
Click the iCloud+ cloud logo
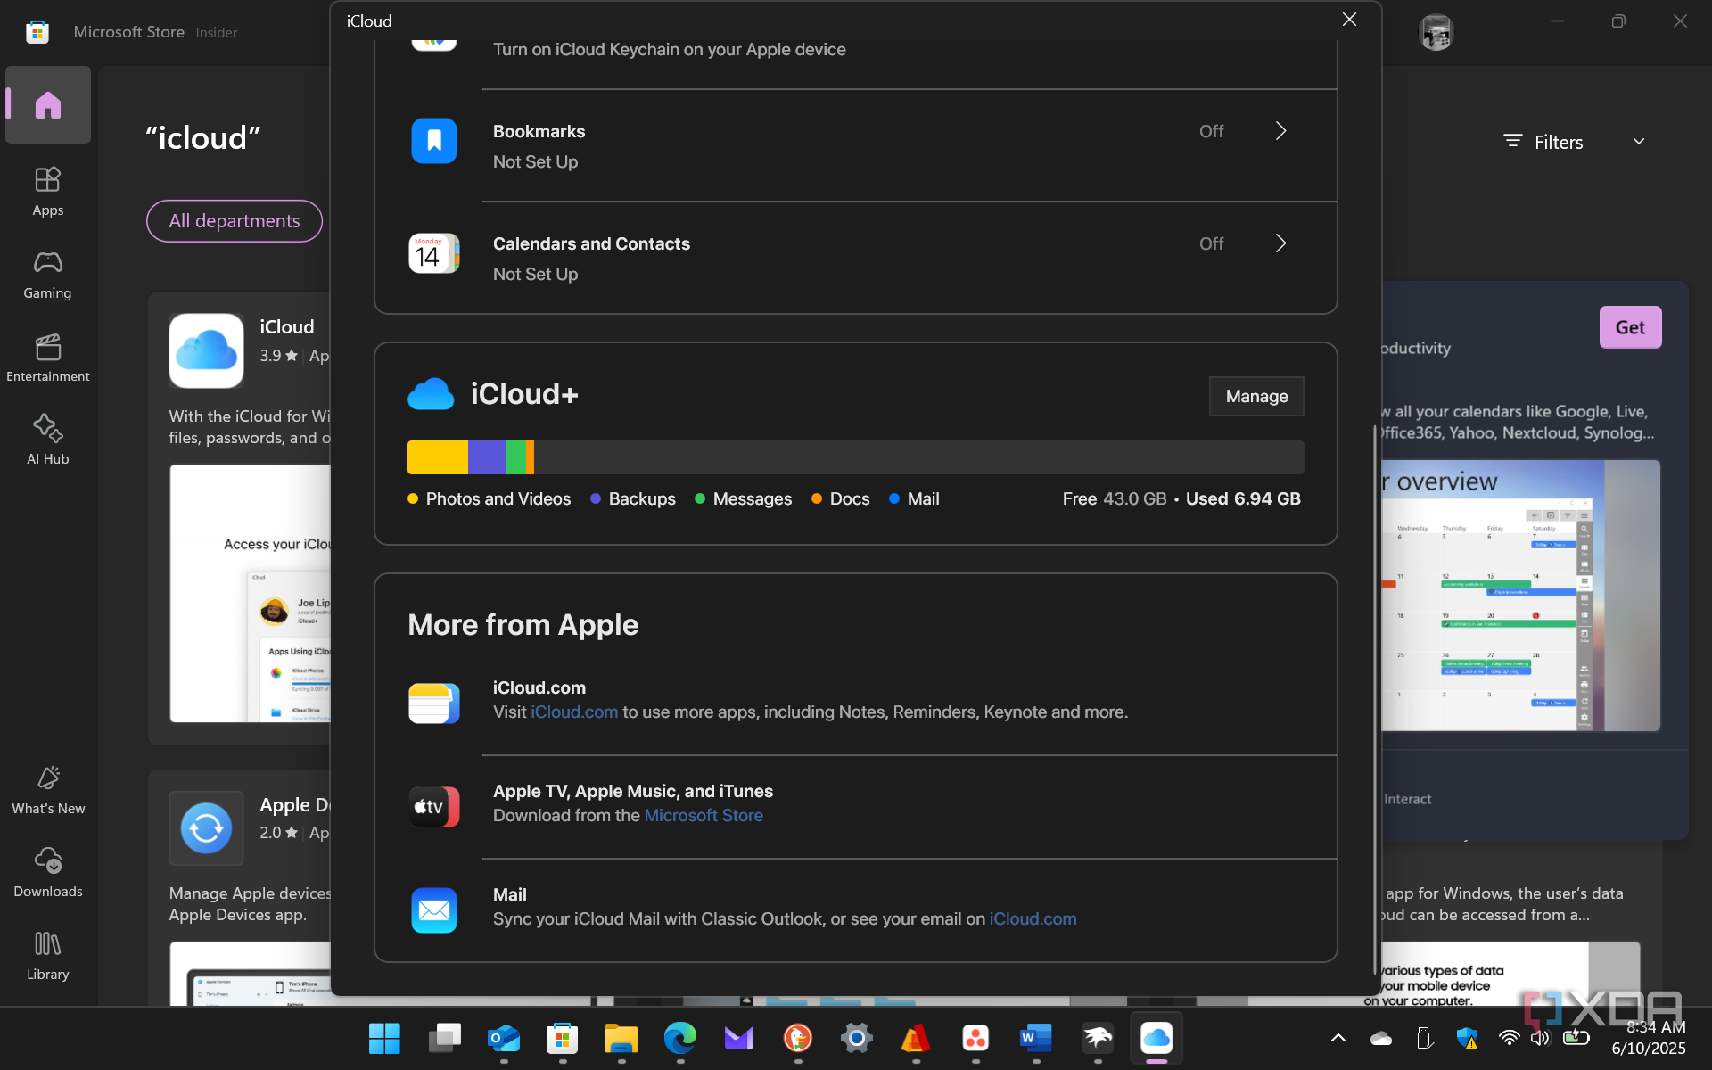pyautogui.click(x=431, y=394)
